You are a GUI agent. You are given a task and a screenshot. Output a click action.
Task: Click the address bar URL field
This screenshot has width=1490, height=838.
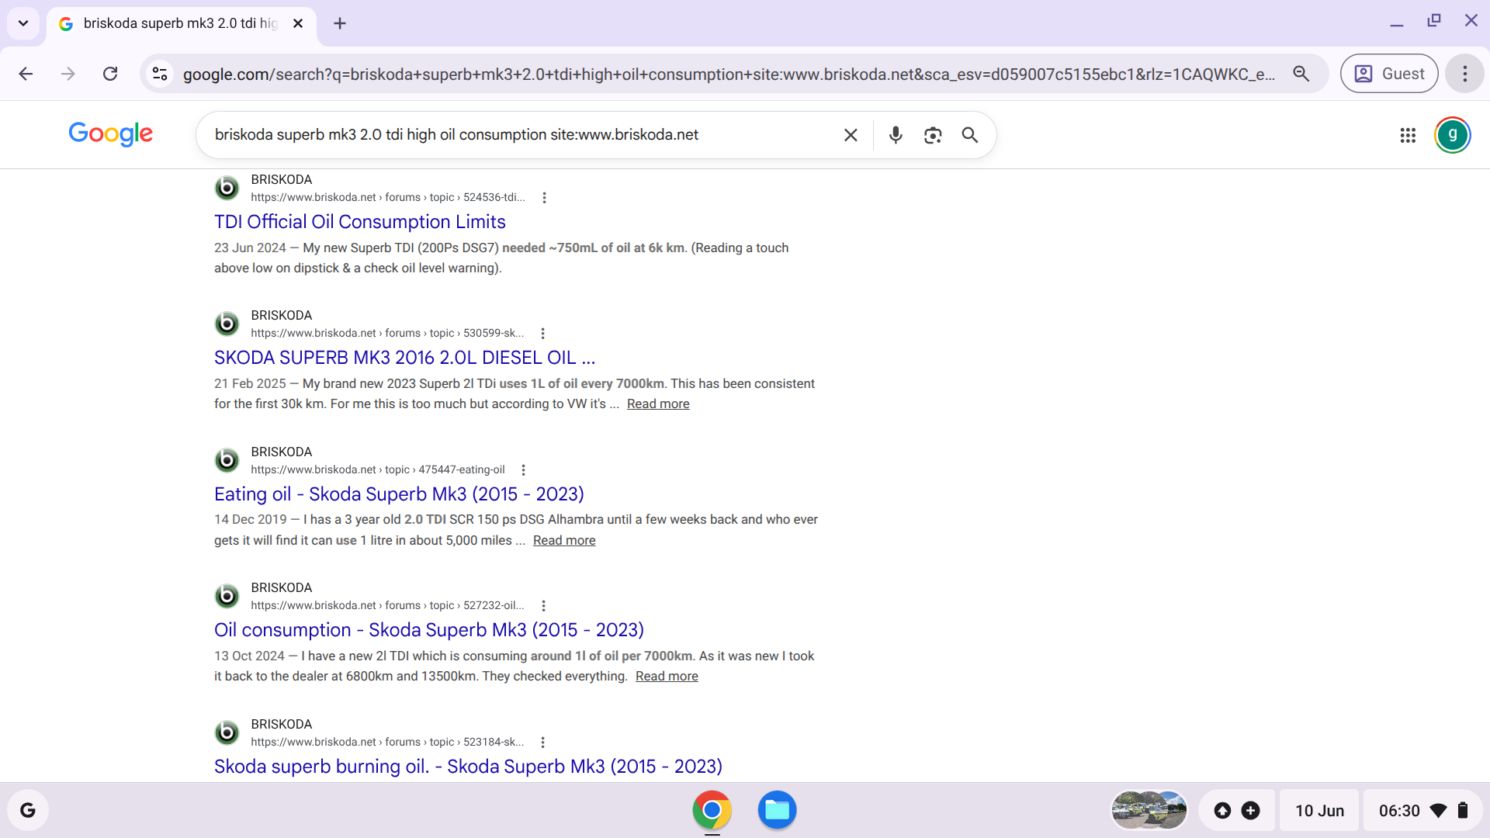tap(728, 74)
